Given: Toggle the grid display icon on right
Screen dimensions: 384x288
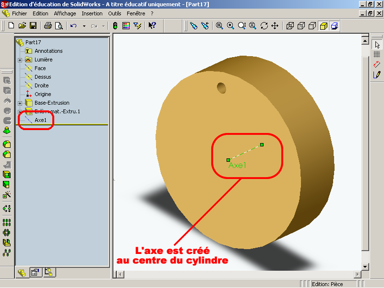Looking at the screenshot, I should (377, 54).
